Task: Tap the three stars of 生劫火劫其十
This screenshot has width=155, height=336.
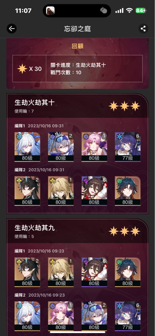Action: coord(125,106)
